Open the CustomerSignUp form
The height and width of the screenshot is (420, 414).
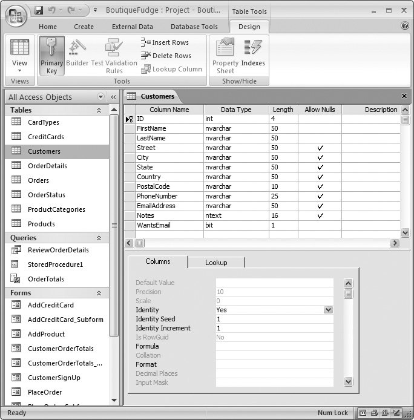54,378
